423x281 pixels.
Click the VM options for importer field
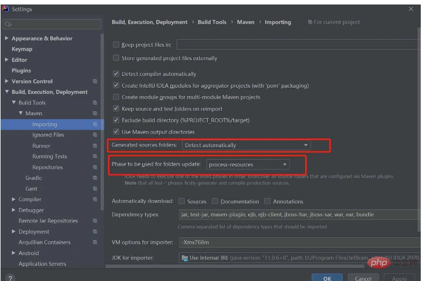coord(297,242)
